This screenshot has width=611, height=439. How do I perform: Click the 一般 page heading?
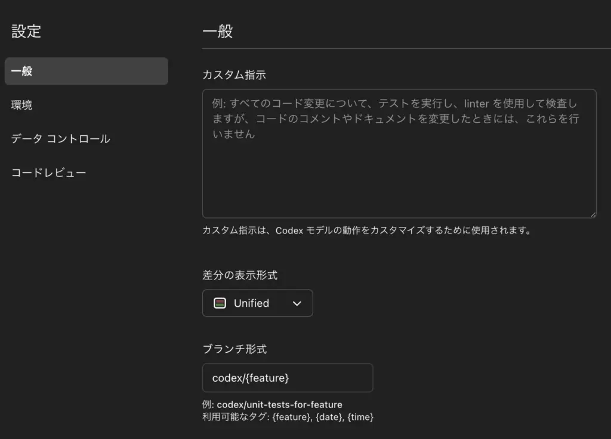(217, 32)
